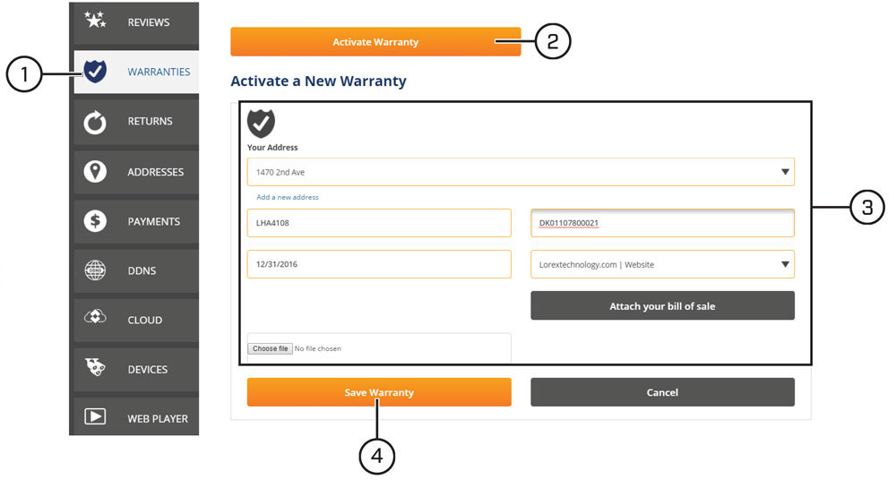The width and height of the screenshot is (896, 488).
Task: Click the Choose file button
Action: tap(271, 348)
